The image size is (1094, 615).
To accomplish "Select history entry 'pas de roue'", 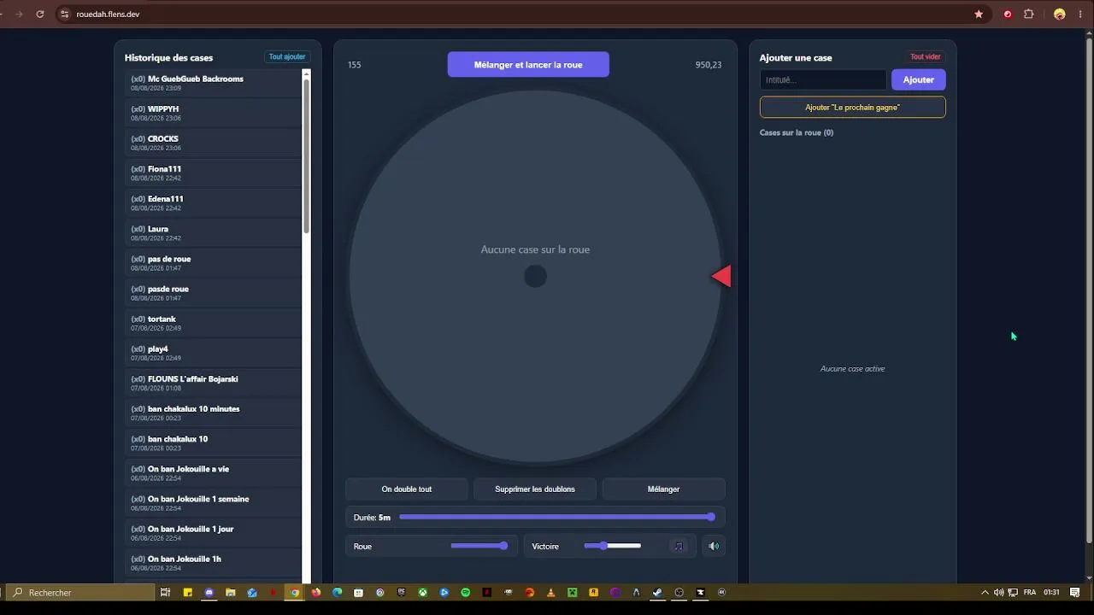I will coord(213,263).
